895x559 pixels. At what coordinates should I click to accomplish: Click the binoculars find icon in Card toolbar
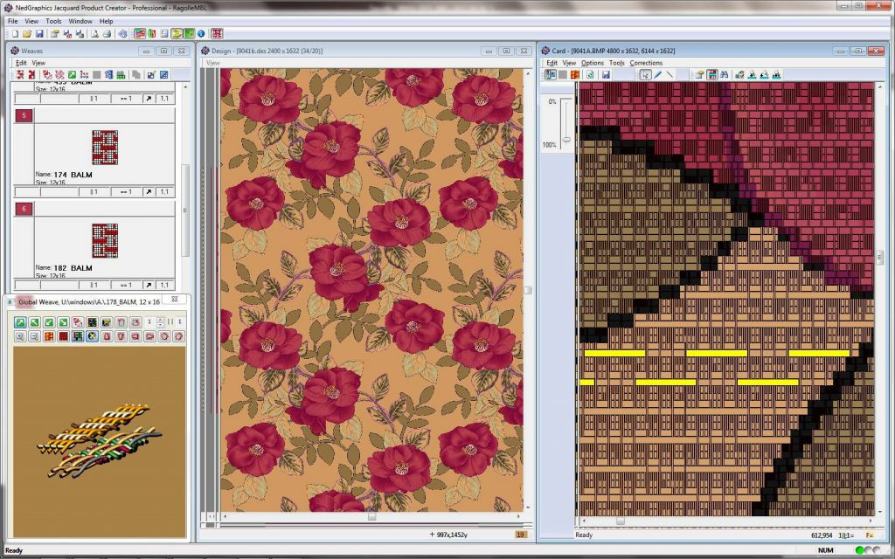click(x=725, y=75)
